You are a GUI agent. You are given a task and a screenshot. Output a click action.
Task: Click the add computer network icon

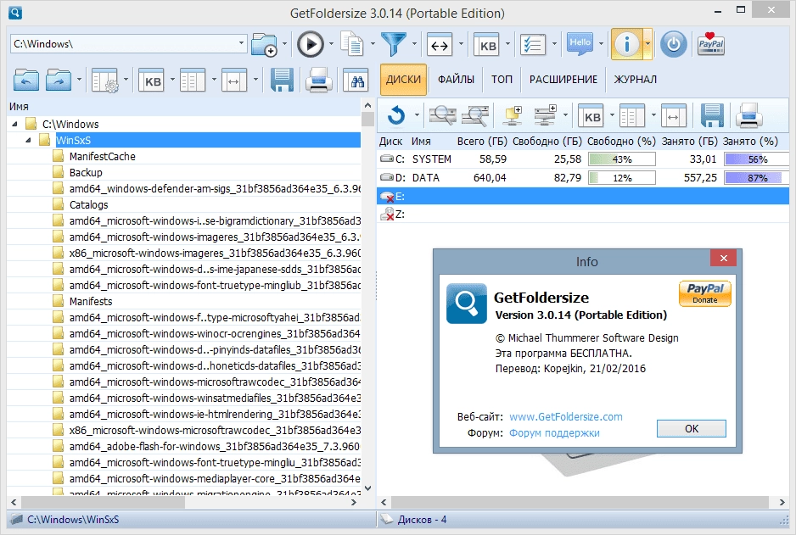pyautogui.click(x=513, y=115)
